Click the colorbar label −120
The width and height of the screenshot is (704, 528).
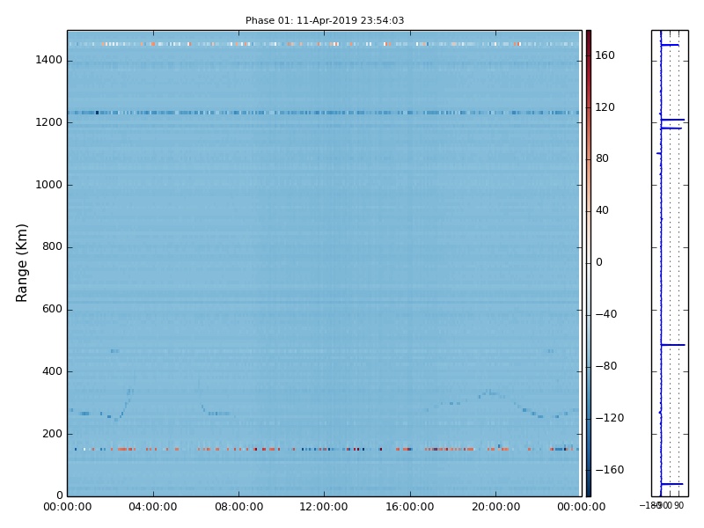[x=610, y=419]
